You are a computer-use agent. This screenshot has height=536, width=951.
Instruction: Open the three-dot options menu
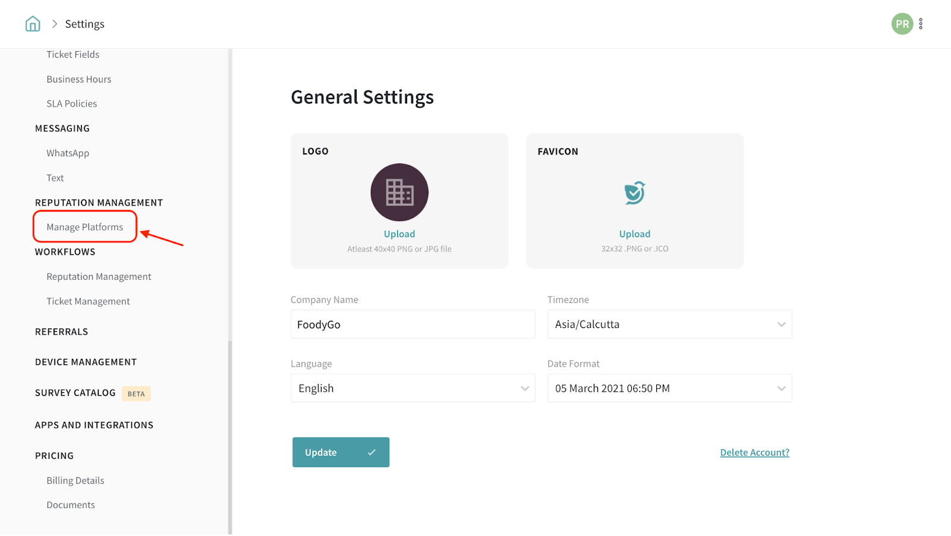[x=921, y=24]
